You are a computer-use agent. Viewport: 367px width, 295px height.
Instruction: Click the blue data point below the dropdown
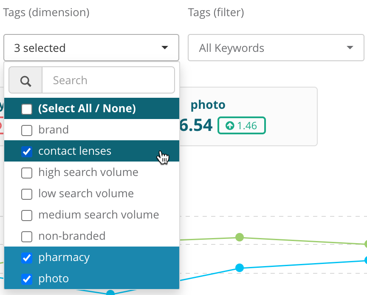coord(110,293)
